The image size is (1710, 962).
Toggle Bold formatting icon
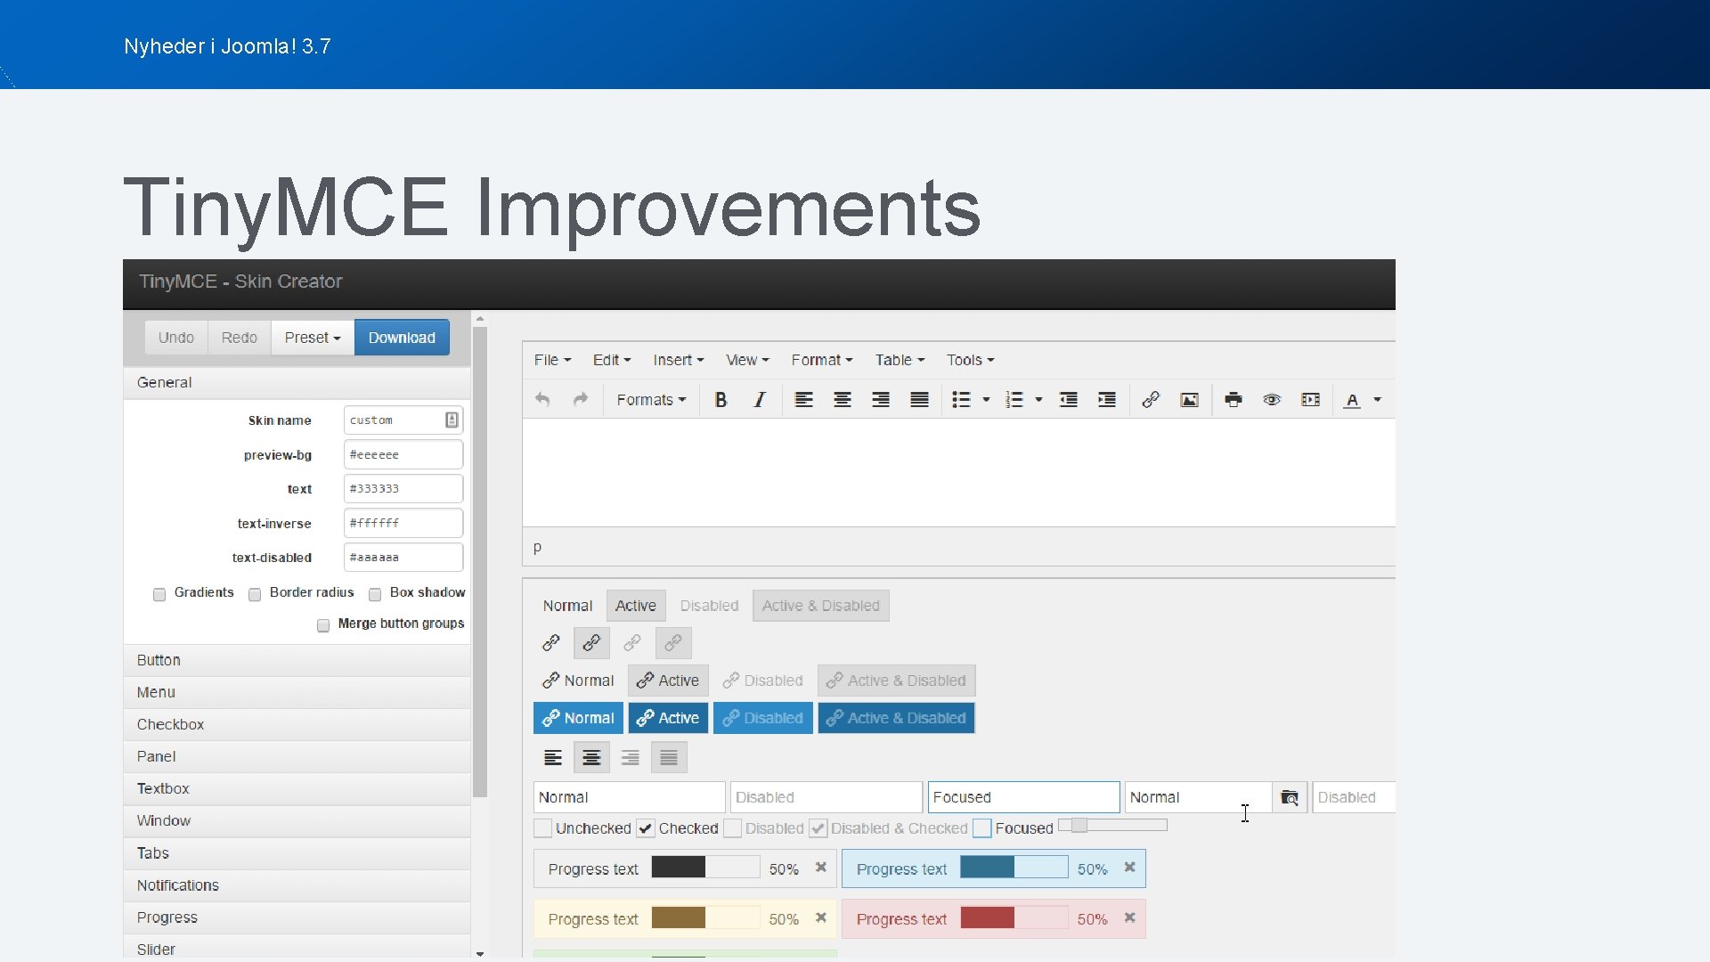click(x=721, y=400)
